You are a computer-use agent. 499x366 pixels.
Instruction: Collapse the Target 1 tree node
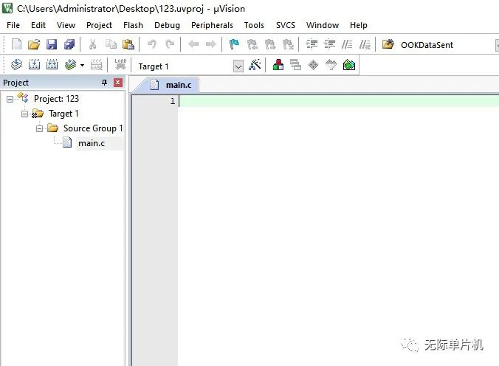pyautogui.click(x=24, y=114)
